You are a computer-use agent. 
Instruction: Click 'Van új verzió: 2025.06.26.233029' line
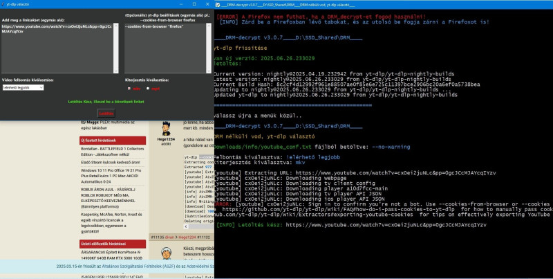(x=264, y=58)
